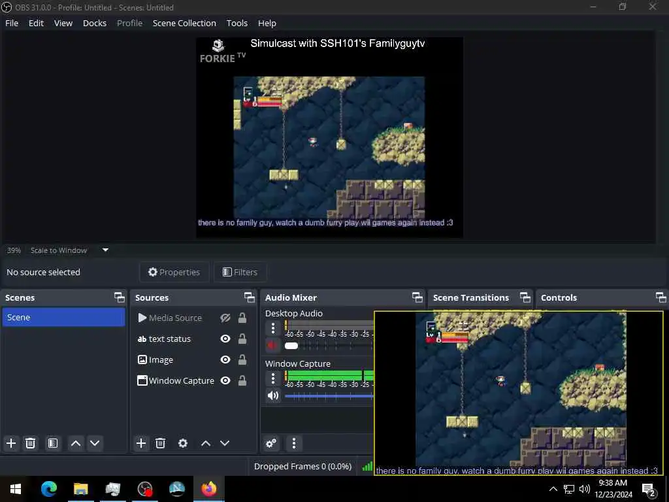669x502 pixels.
Task: Open Window Capture audio three-dot menu
Action: [273, 378]
